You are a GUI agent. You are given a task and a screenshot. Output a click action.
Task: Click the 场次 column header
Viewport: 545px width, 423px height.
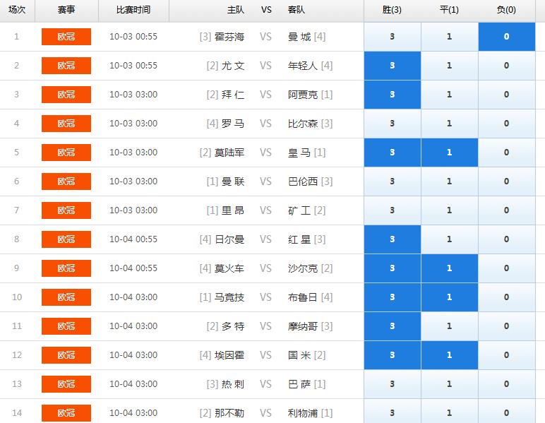[17, 10]
